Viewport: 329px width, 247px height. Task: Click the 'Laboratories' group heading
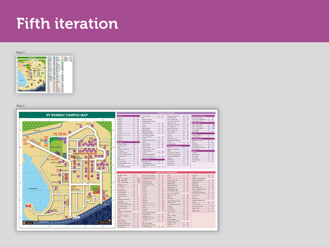tap(153, 160)
